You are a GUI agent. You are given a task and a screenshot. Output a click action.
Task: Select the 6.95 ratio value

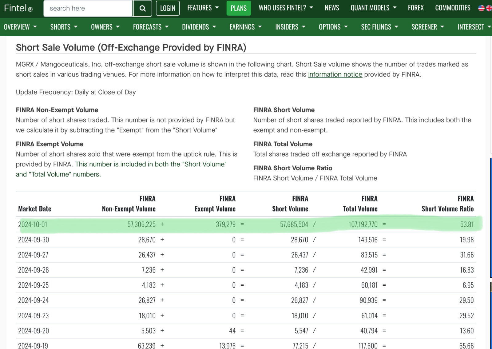(x=468, y=285)
